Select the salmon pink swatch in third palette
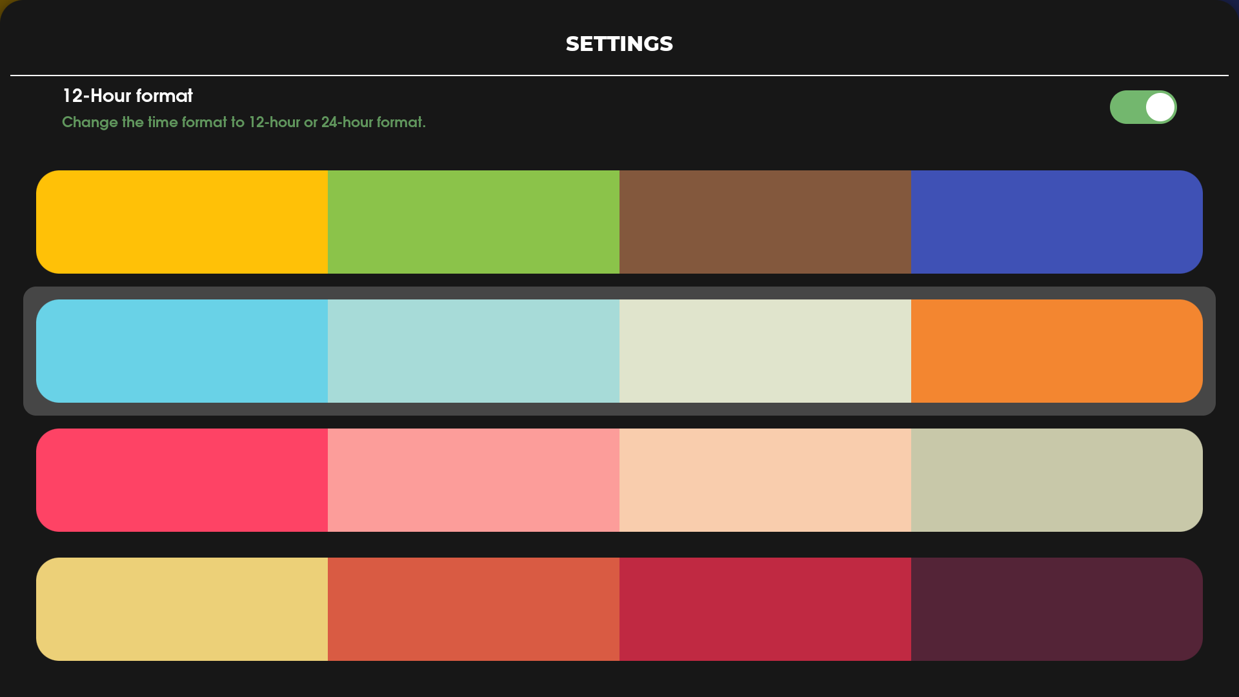 coord(474,480)
